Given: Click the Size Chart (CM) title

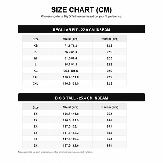Looking at the screenshot, I should click(x=81, y=10).
